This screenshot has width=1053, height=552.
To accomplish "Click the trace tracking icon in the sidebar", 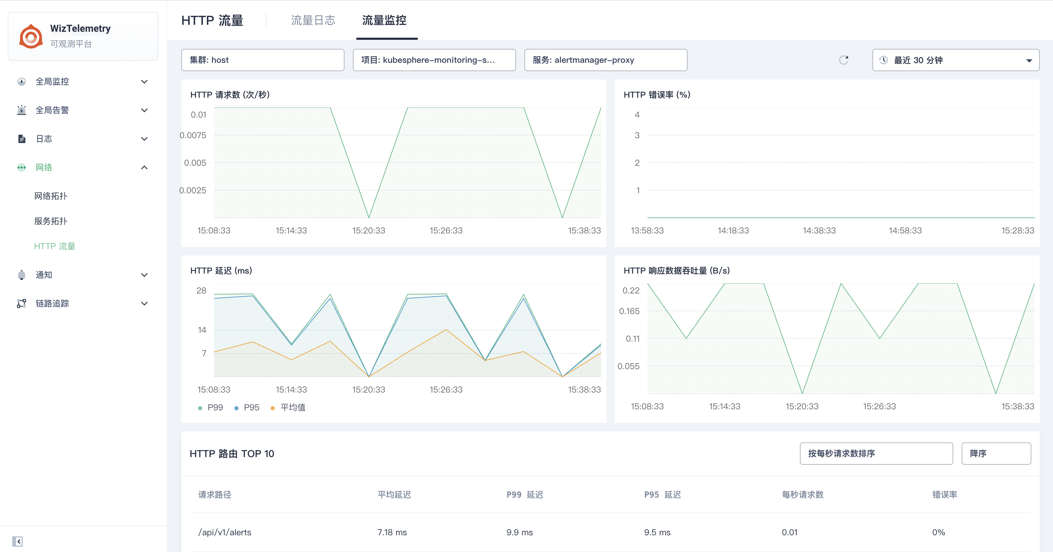I will [22, 304].
